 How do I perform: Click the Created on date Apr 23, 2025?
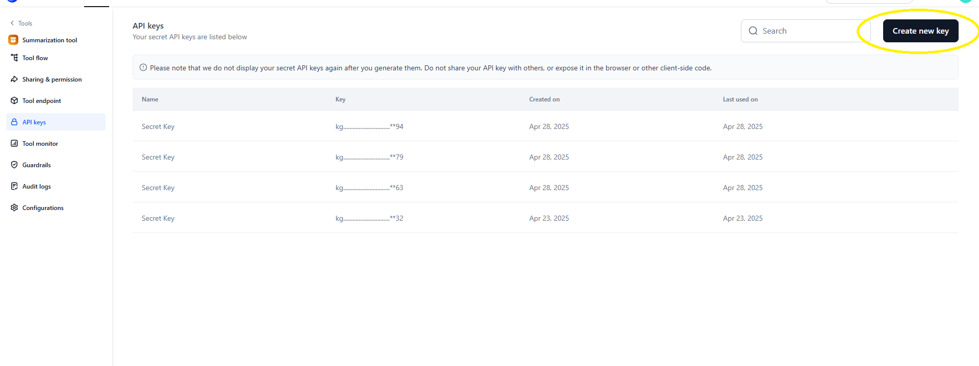(549, 218)
